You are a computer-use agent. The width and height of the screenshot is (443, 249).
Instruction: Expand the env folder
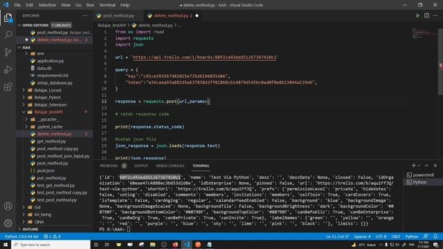click(x=26, y=53)
